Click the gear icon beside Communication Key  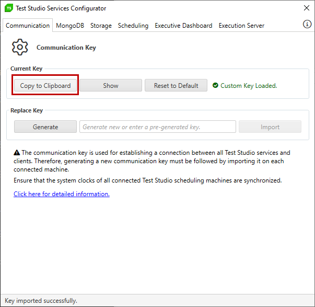coord(20,47)
